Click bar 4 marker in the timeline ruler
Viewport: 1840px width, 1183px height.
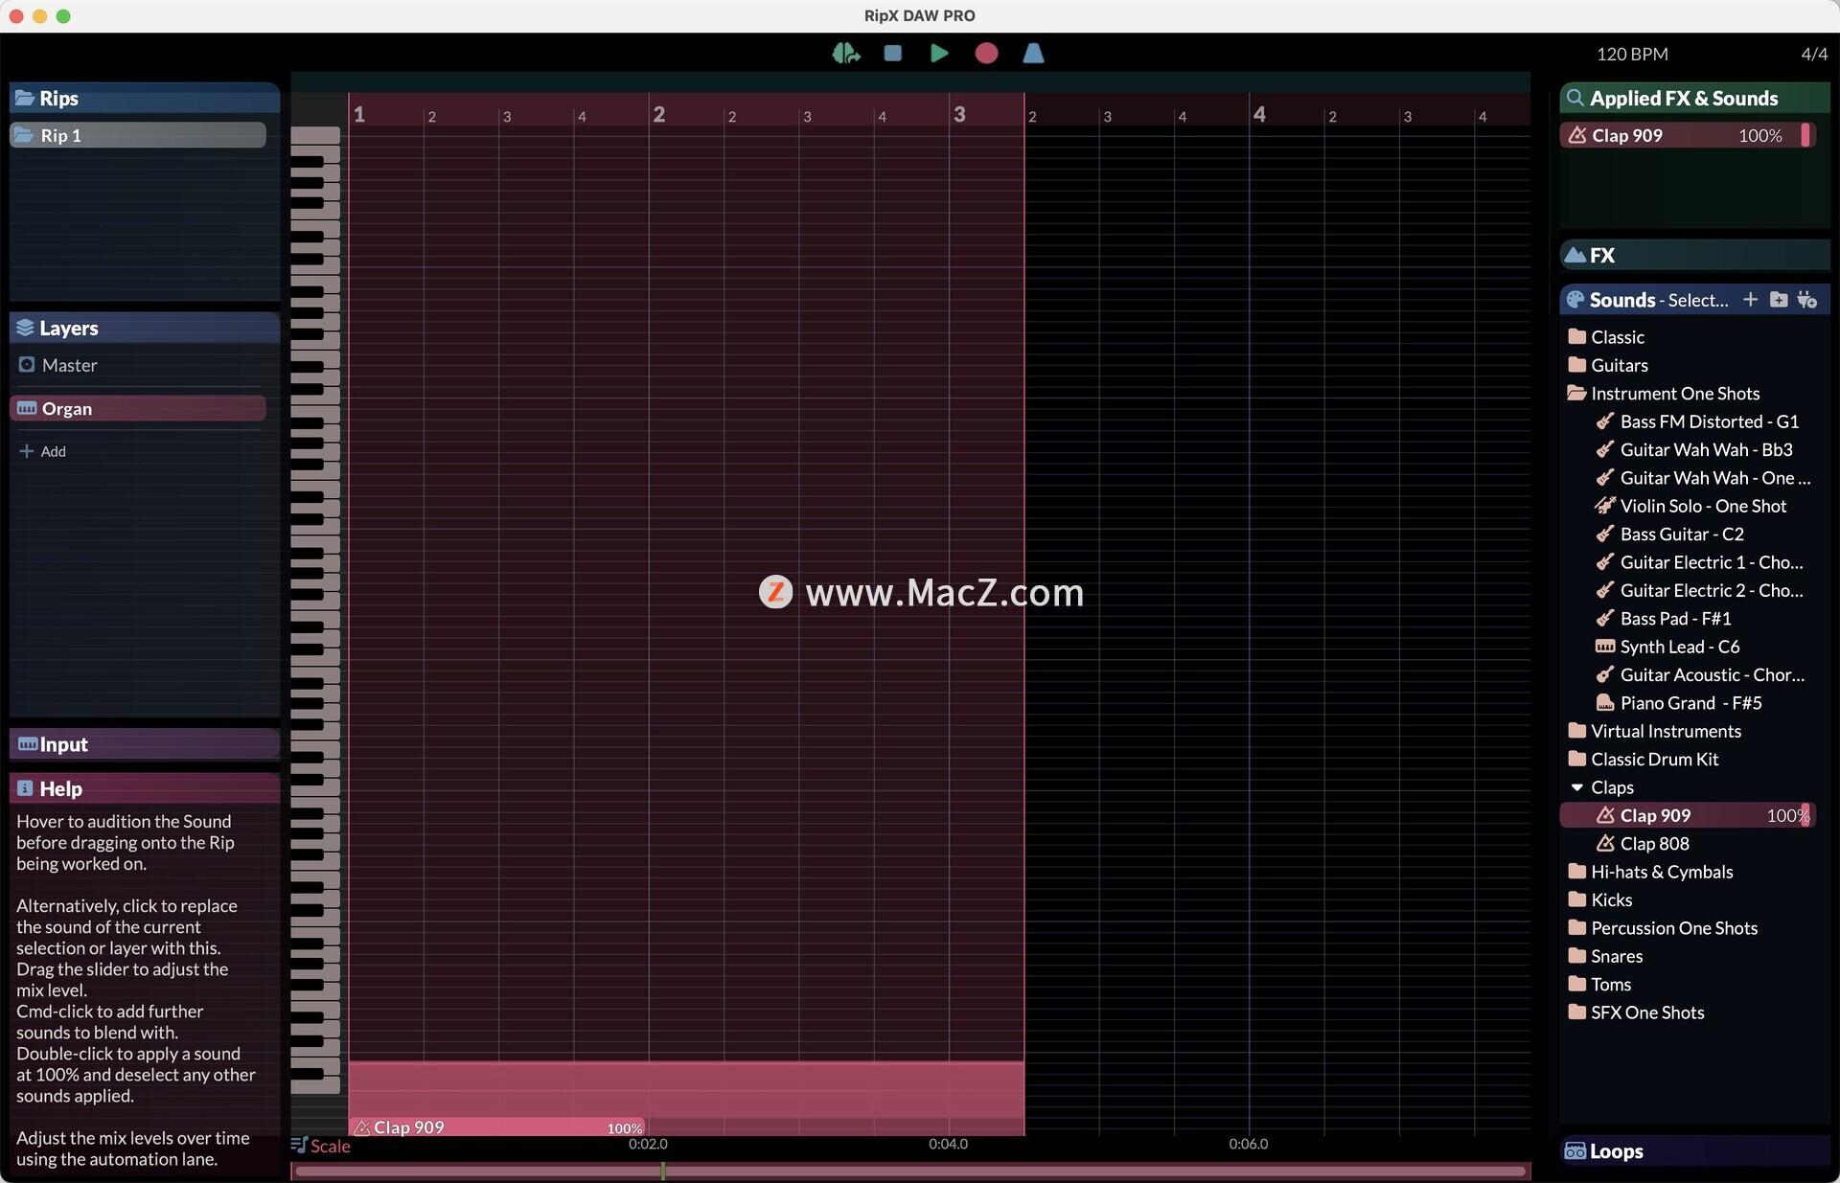1259,114
